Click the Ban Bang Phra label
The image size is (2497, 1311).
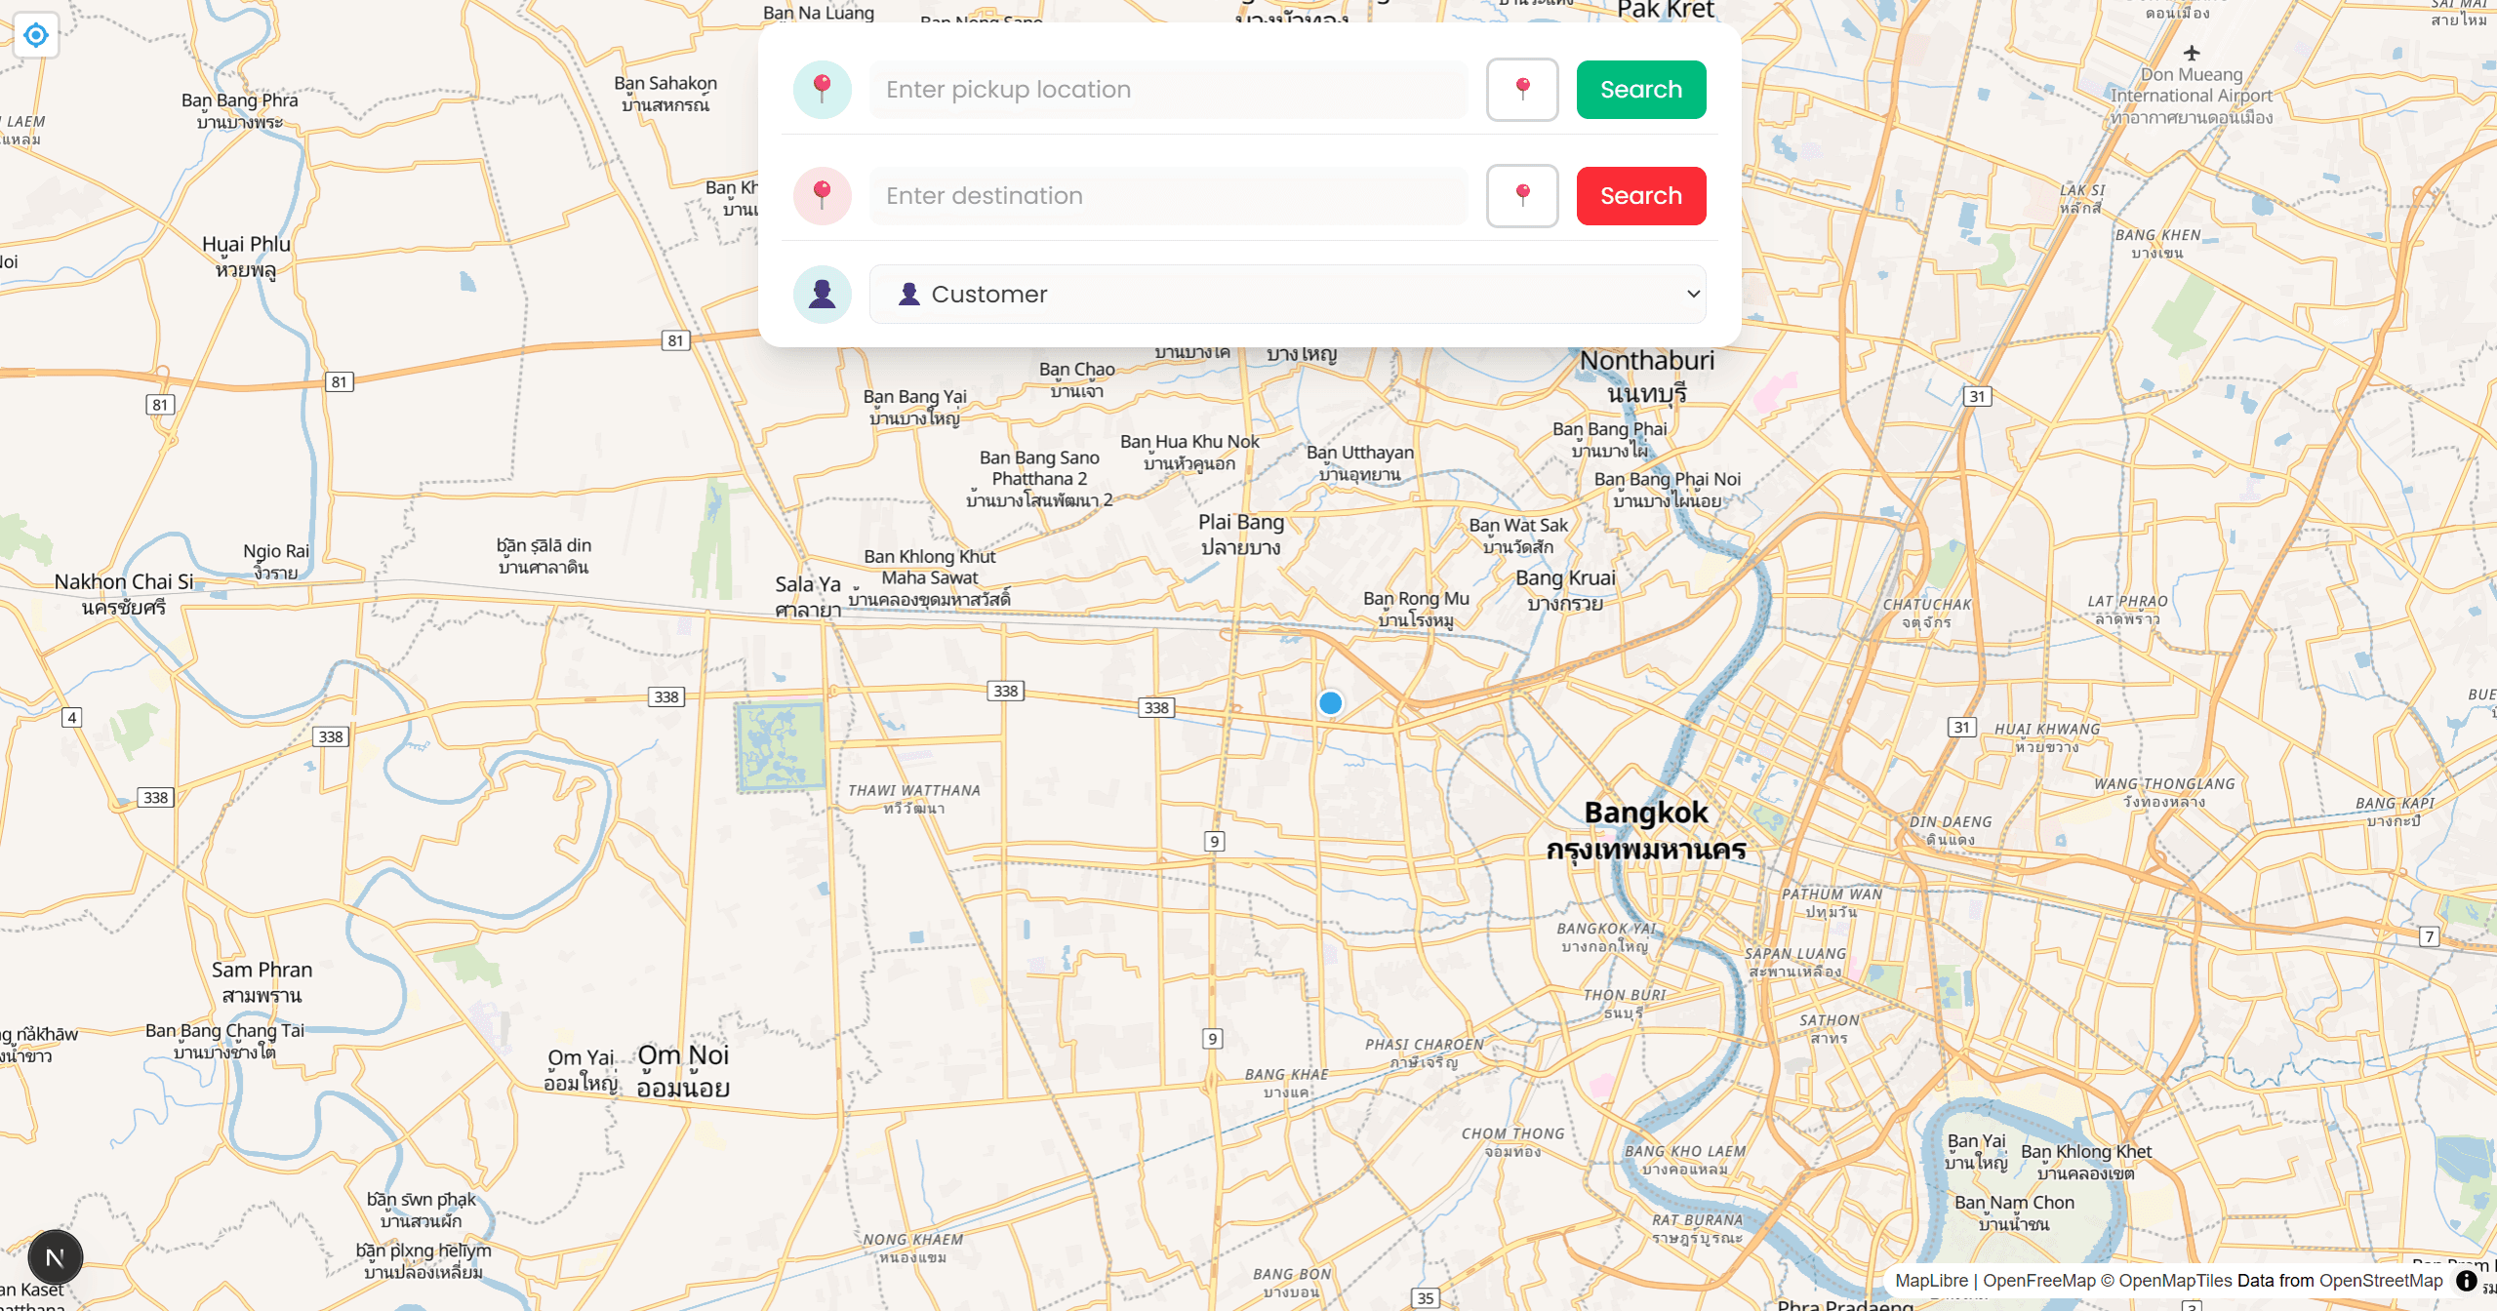[240, 110]
